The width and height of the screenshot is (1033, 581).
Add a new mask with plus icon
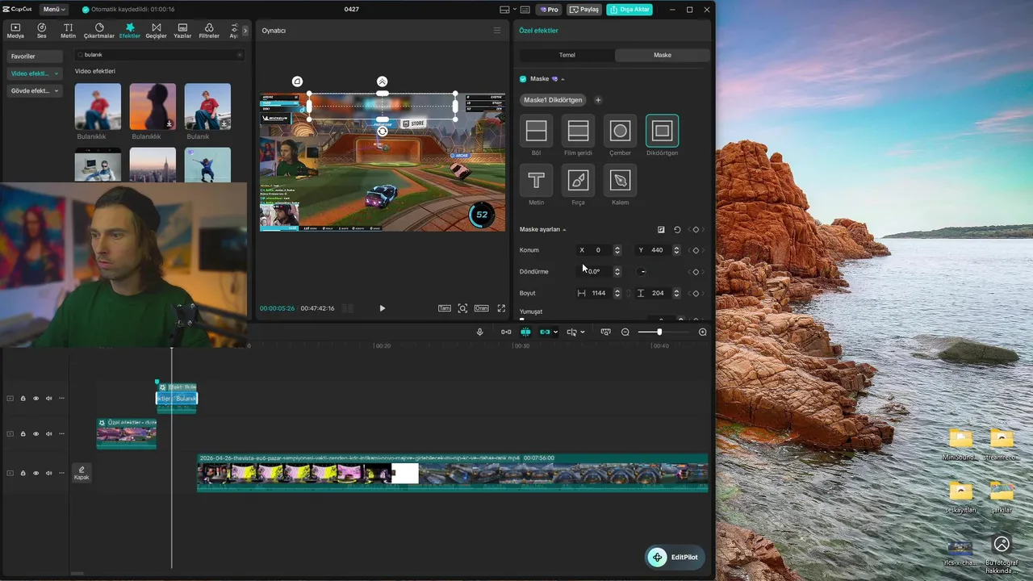598,100
